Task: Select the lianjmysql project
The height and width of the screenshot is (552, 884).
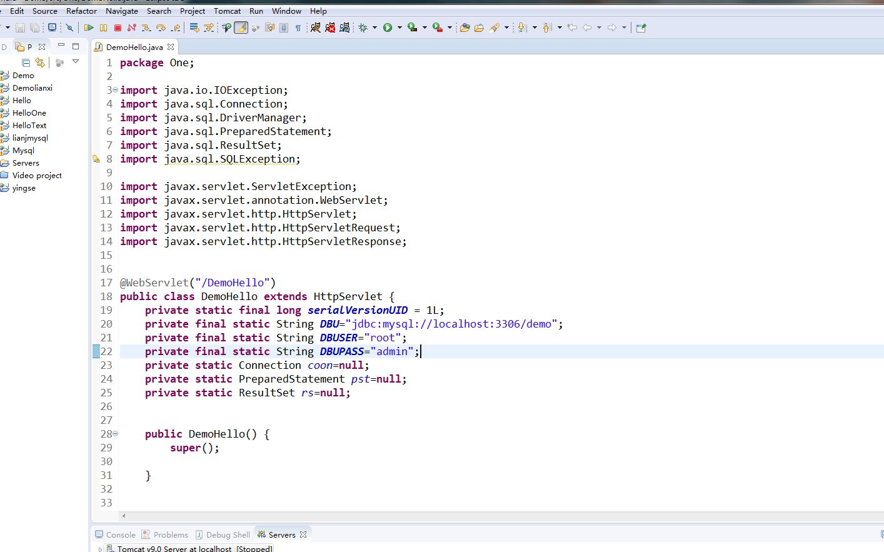Action: [x=30, y=138]
